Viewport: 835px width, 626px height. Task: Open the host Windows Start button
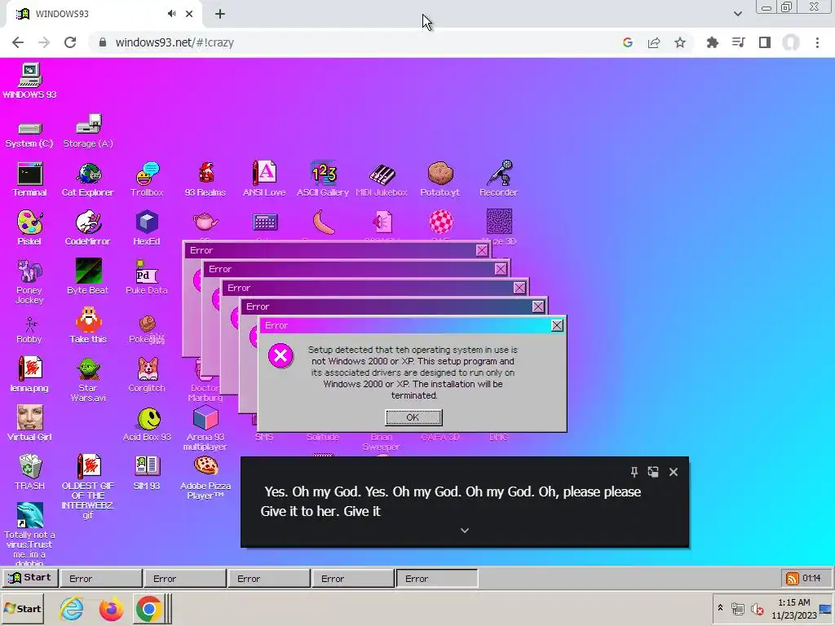pos(22,608)
